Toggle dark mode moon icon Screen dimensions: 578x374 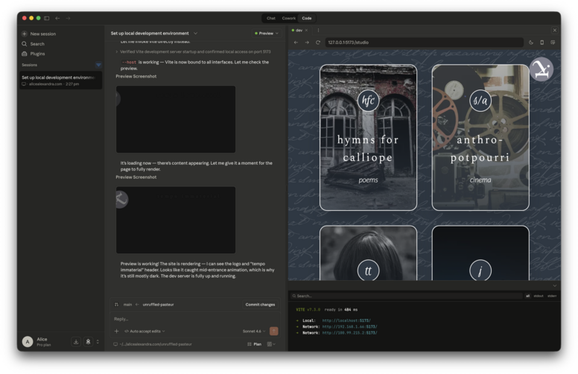(x=531, y=42)
